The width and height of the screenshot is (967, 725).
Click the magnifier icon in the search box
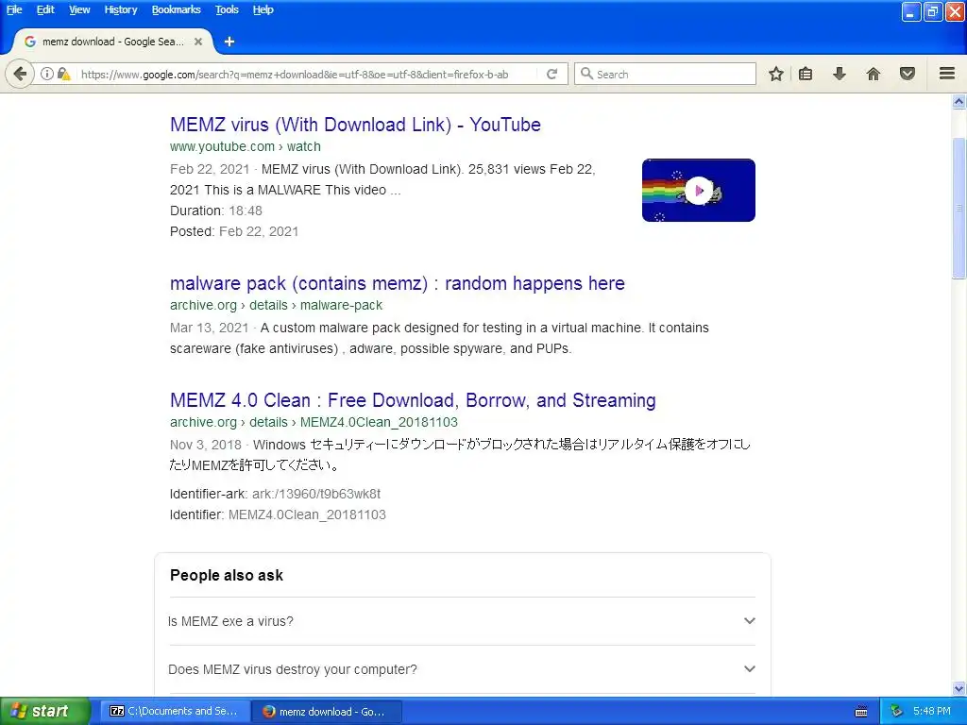[x=586, y=74]
